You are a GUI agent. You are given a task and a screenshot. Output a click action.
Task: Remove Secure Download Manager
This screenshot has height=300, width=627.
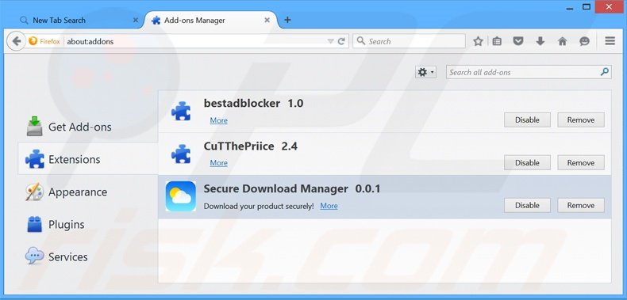coord(581,205)
